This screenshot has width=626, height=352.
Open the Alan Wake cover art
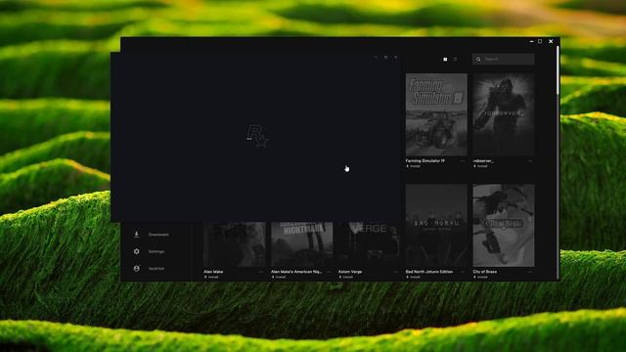click(235, 244)
